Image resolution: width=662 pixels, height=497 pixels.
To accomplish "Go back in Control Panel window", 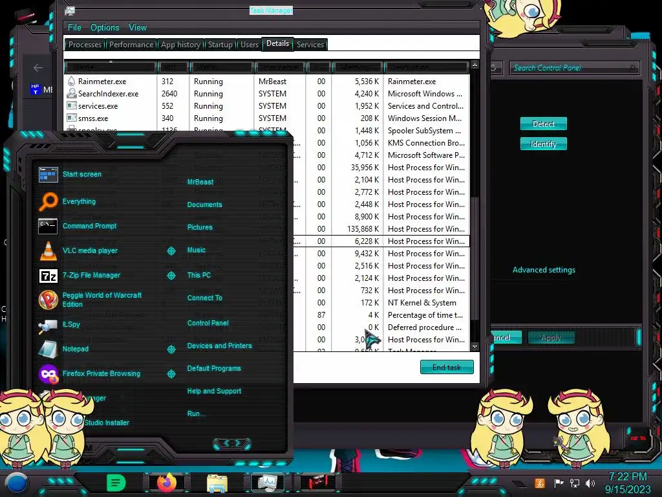I will point(38,67).
